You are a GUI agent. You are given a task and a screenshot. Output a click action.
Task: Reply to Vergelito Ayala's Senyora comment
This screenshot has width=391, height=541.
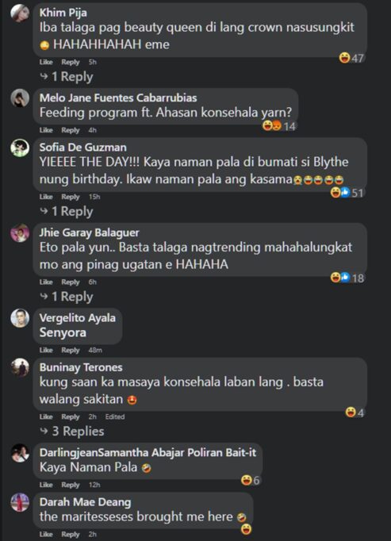71,350
